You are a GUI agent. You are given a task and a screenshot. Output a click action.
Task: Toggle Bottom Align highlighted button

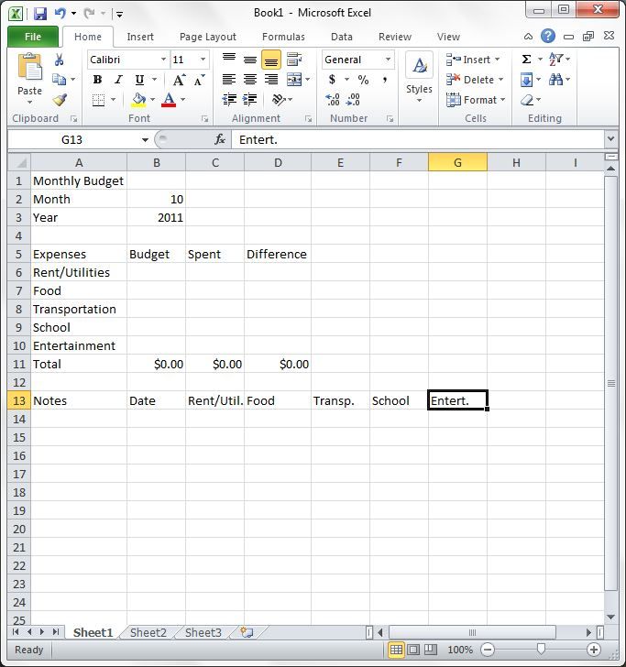click(271, 60)
